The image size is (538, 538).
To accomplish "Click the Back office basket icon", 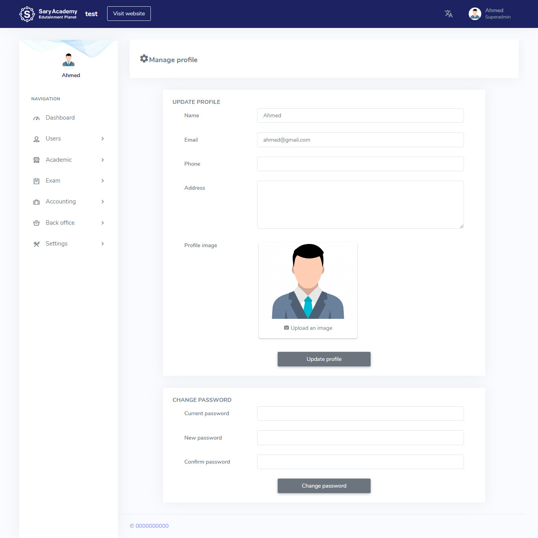I will pos(37,223).
